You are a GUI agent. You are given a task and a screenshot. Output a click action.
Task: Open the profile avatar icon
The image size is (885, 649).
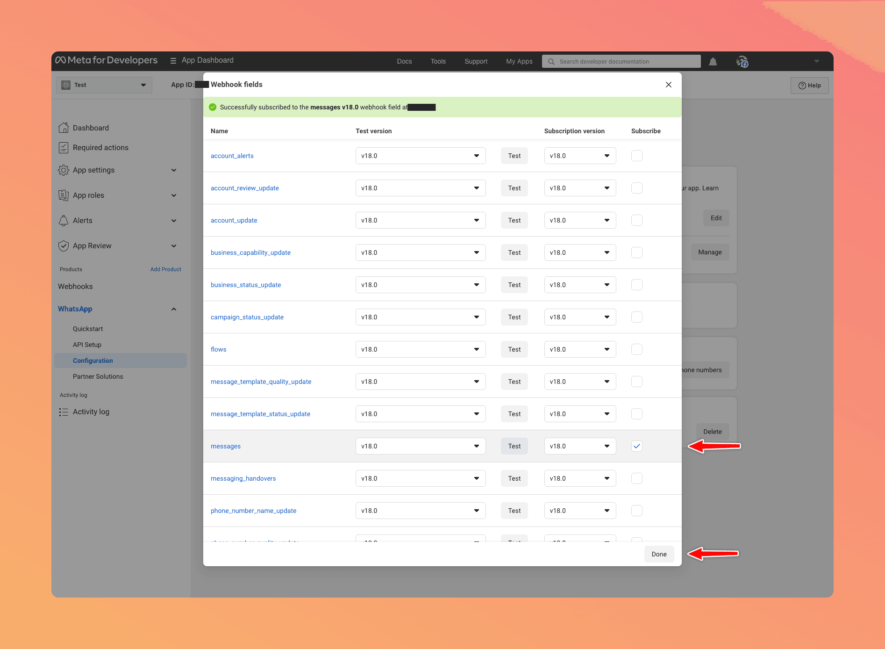tap(742, 61)
